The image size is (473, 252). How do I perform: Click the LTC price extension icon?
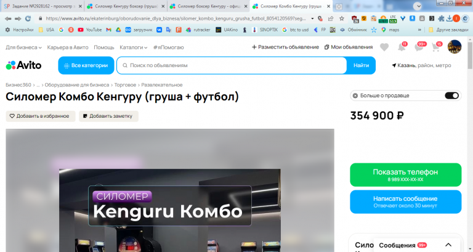click(393, 18)
